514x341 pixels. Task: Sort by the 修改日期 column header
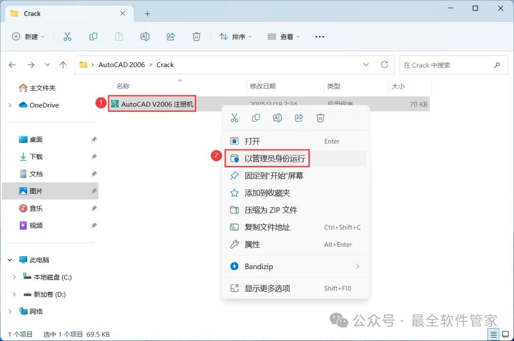pos(263,87)
